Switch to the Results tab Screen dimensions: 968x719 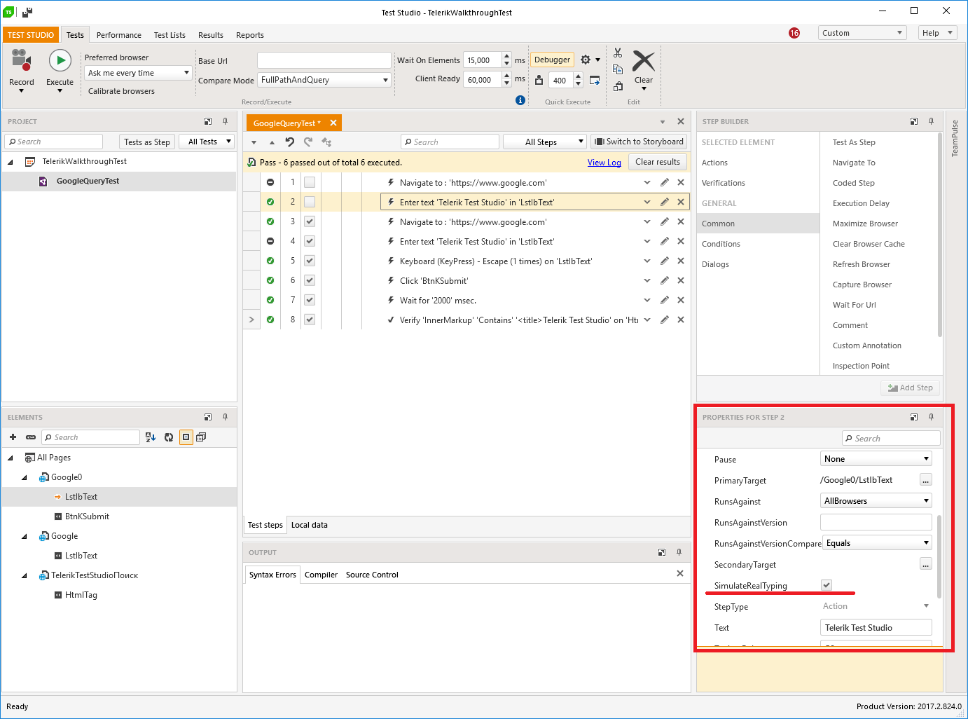point(210,35)
